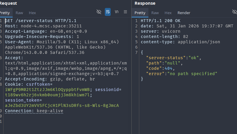Click the Connection: keep-alive header line
Viewport: 237px width, 134px height.
(34, 111)
